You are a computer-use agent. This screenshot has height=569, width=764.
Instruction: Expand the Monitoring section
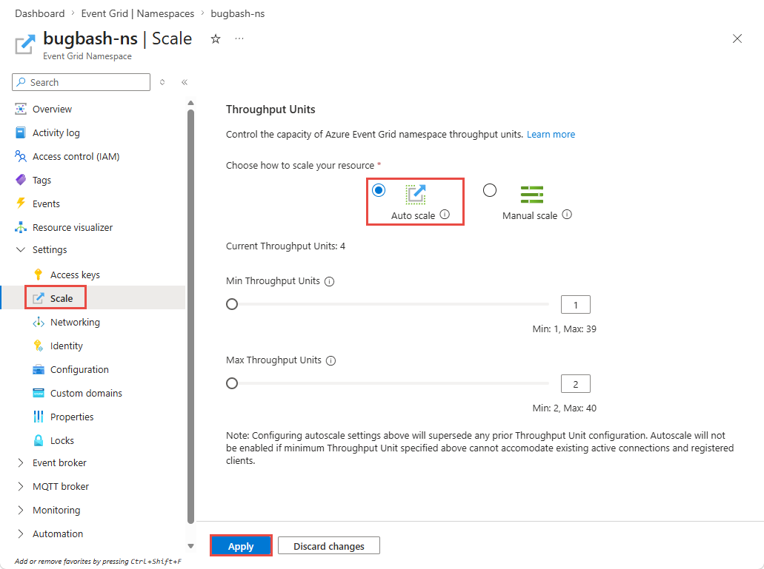pyautogui.click(x=21, y=510)
